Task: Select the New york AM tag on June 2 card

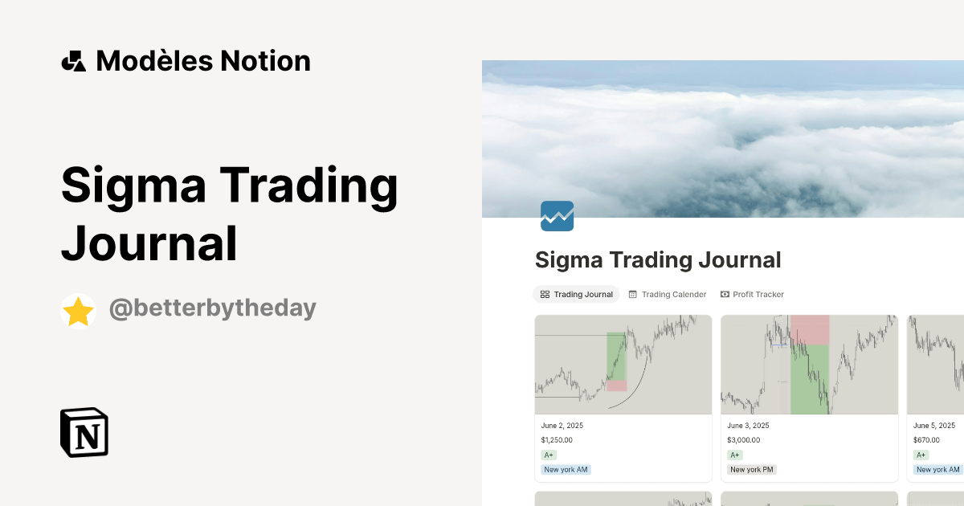Action: [566, 469]
